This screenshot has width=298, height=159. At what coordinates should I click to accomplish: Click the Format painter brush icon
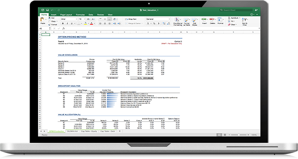click(x=49, y=25)
